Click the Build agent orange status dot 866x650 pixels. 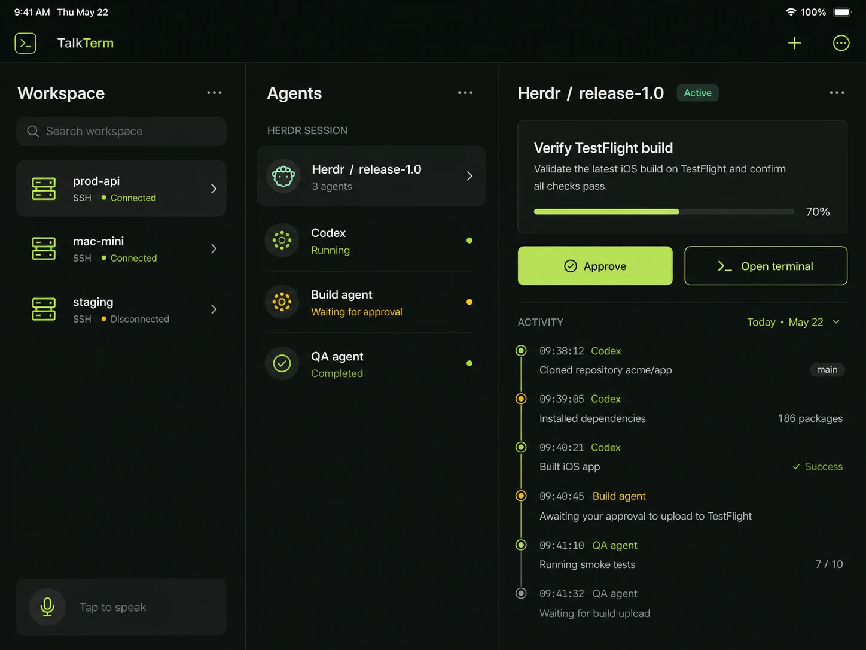click(469, 302)
